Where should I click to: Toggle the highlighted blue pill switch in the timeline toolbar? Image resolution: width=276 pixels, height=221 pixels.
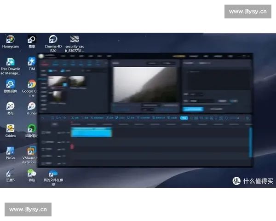tap(184, 118)
